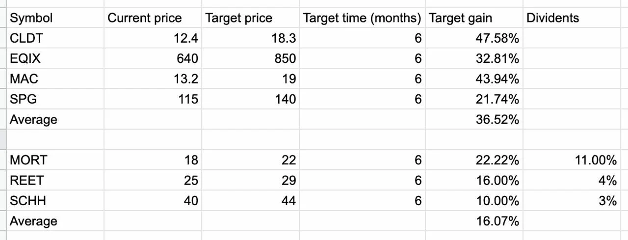Click EQIX target price 850 cell
The height and width of the screenshot is (240, 628).
pyautogui.click(x=250, y=58)
